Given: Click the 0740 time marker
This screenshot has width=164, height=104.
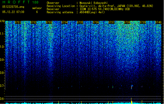Looking at the screenshot, I should click(x=158, y=22).
